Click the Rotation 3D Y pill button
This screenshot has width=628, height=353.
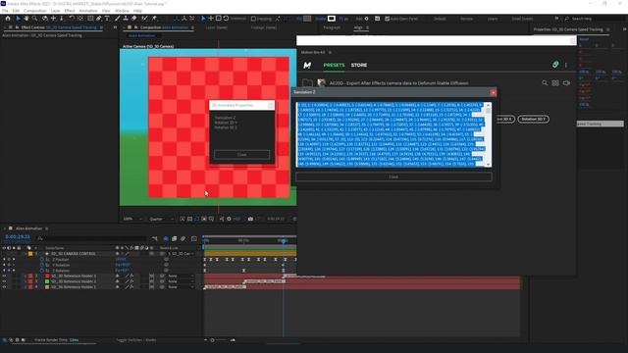point(533,119)
